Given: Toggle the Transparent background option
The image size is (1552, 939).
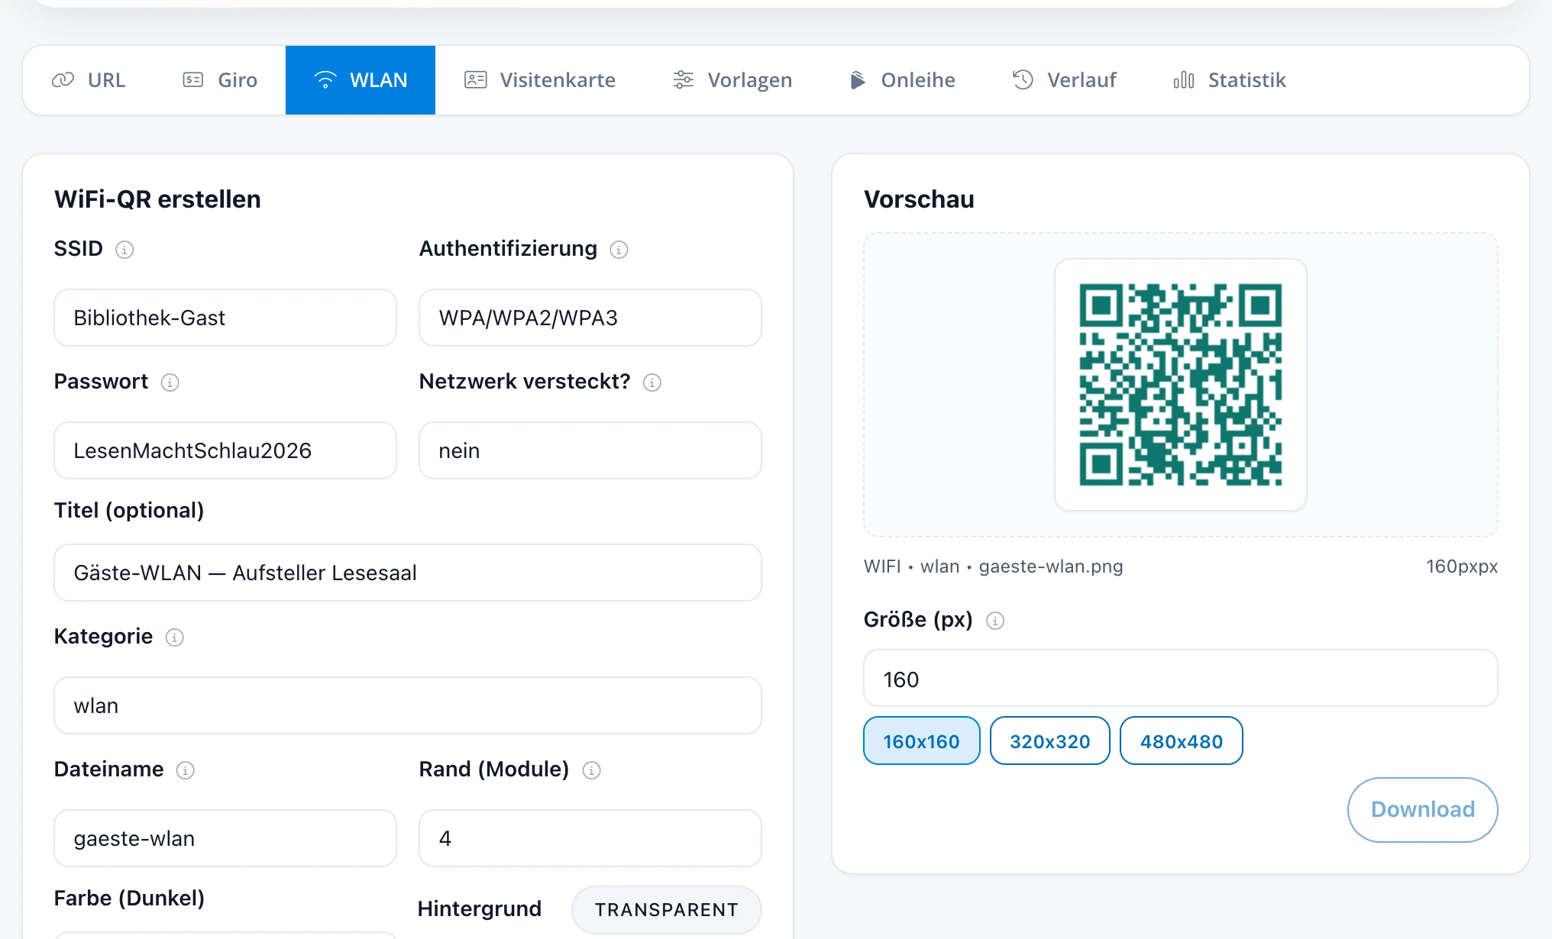Looking at the screenshot, I should click(x=667, y=909).
